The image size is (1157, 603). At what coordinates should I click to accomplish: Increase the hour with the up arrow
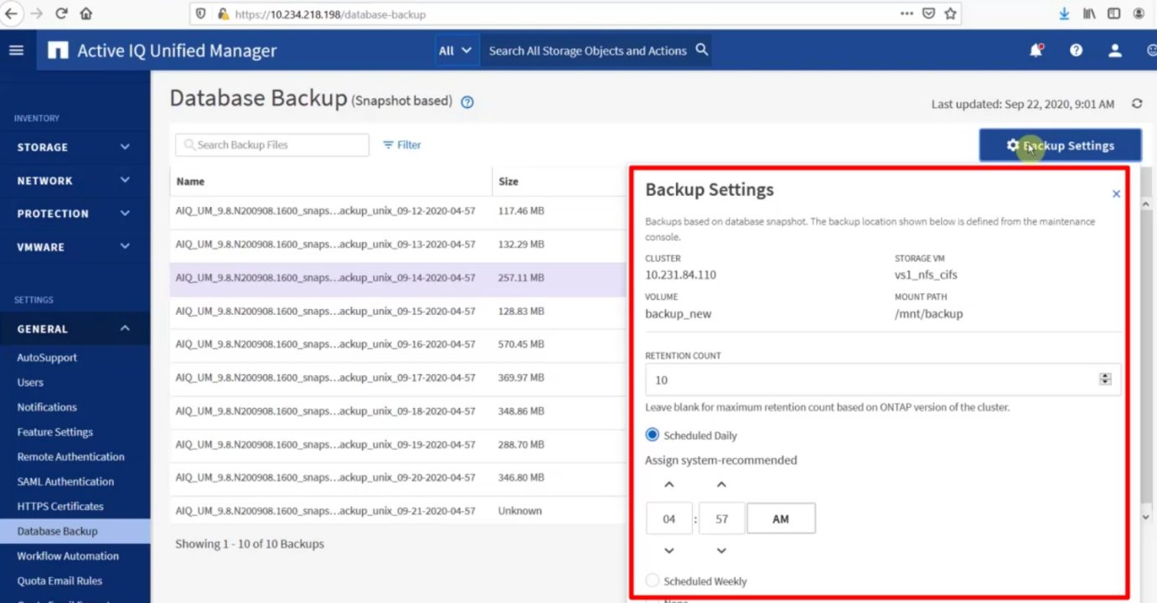click(669, 485)
